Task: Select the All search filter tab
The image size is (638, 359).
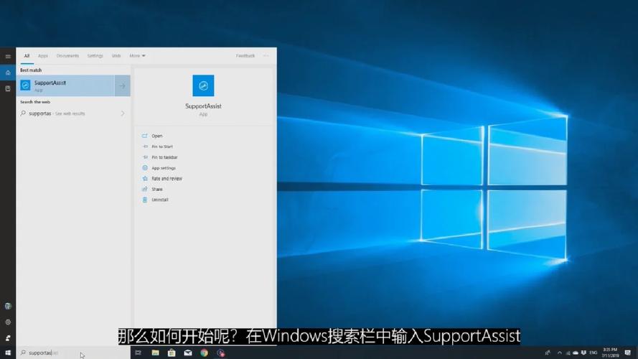Action: point(27,56)
